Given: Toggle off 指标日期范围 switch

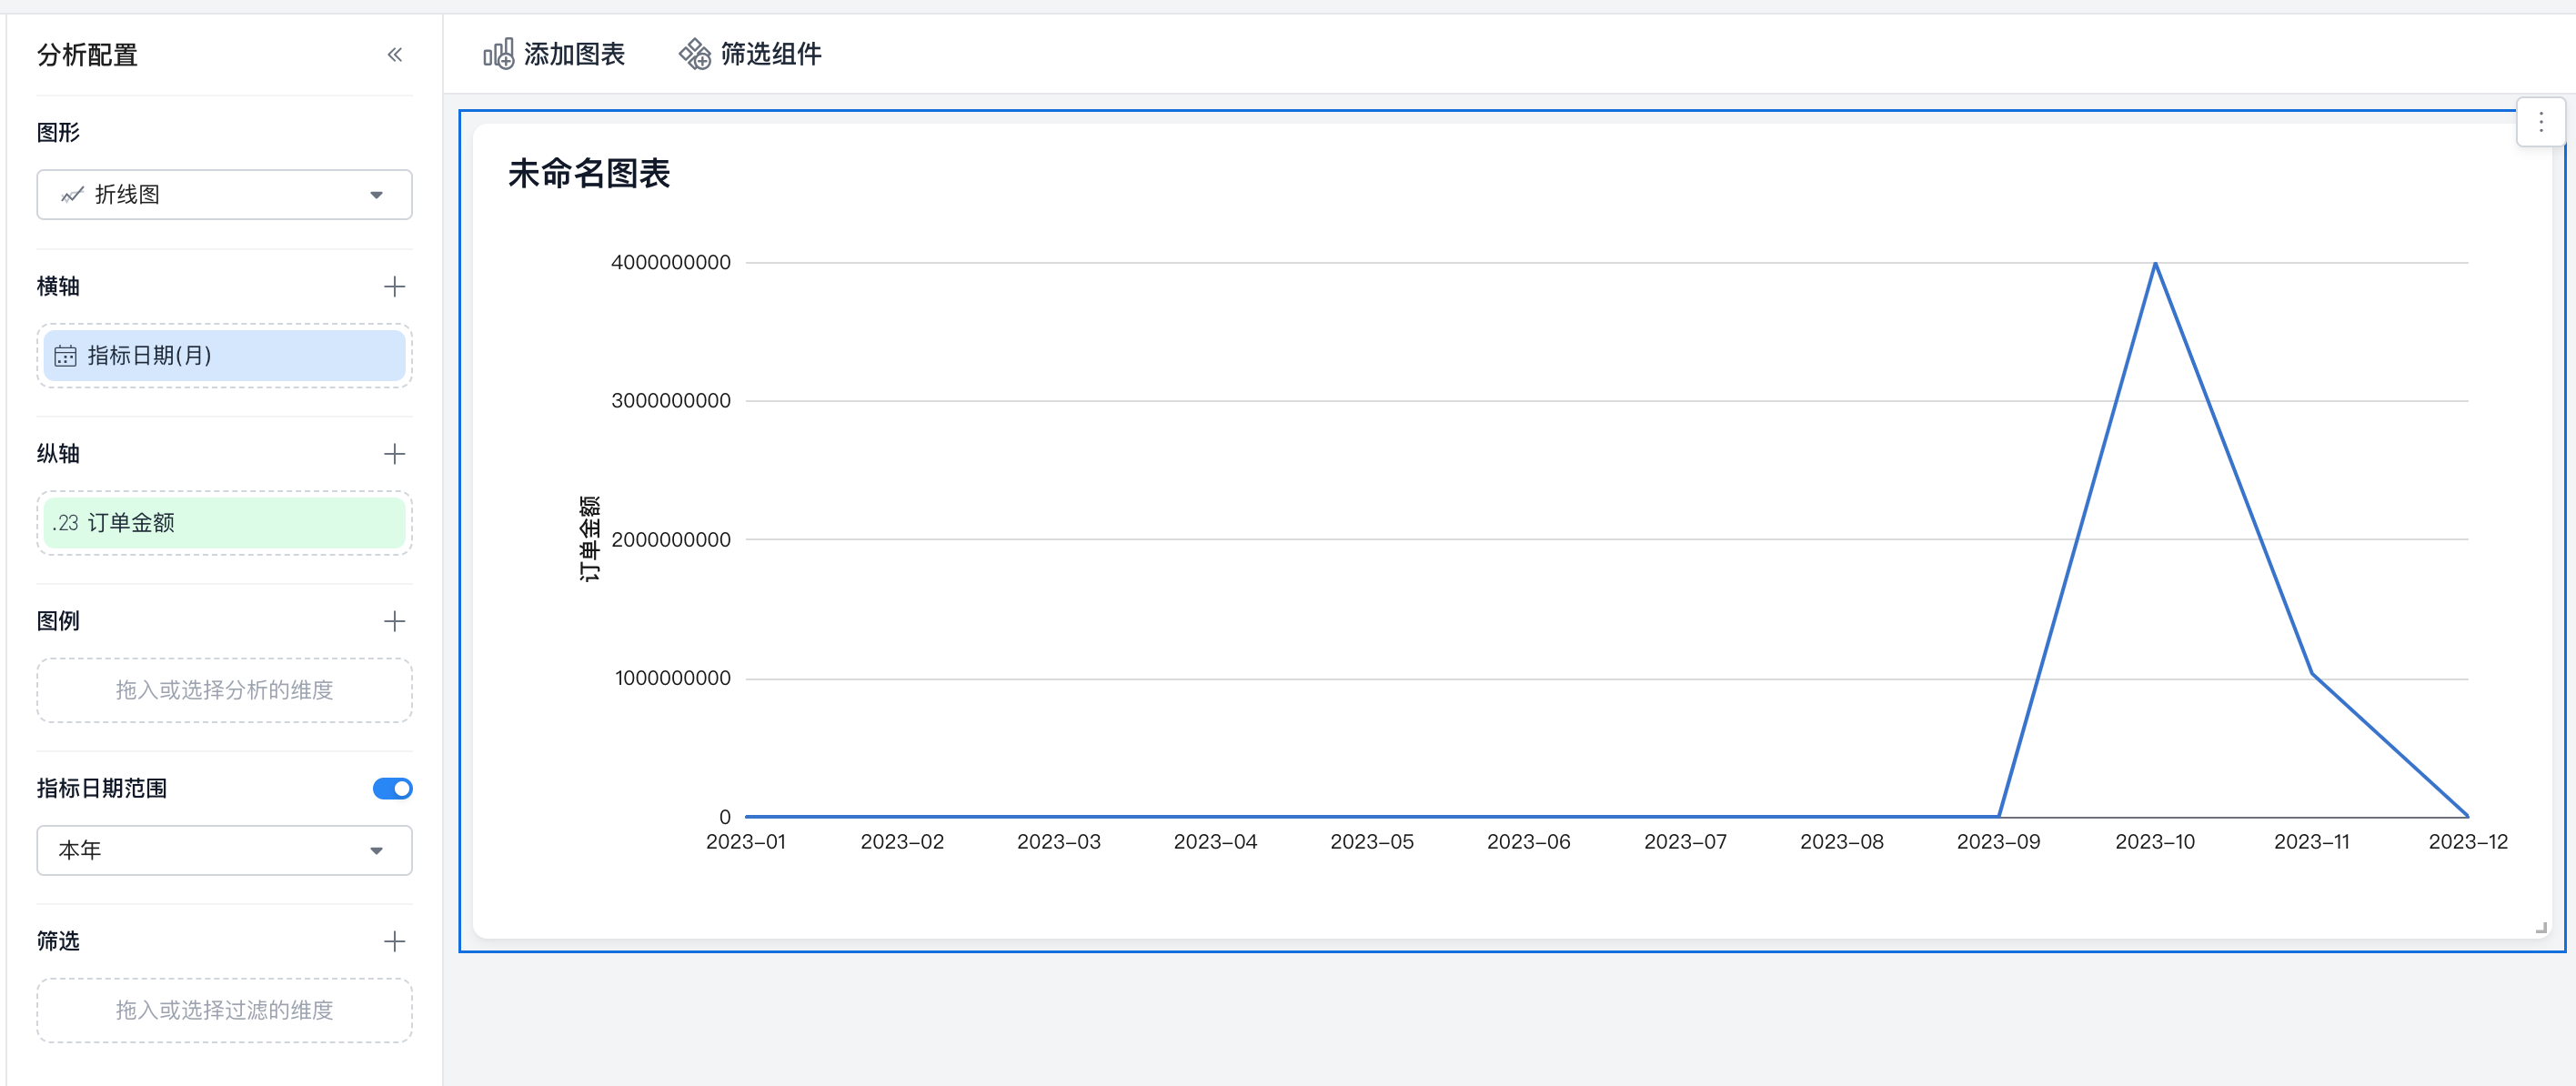Looking at the screenshot, I should click(392, 788).
